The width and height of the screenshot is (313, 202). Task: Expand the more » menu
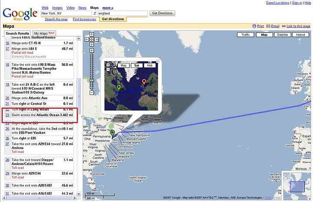point(108,8)
